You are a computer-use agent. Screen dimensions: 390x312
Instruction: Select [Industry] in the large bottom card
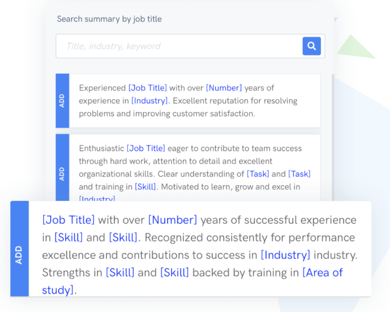[x=285, y=255]
